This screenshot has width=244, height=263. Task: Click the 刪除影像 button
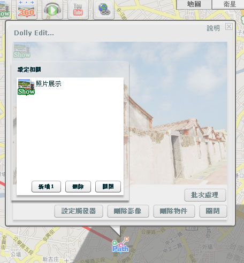(128, 211)
